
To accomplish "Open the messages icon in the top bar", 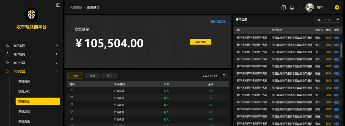I will pyautogui.click(x=284, y=7).
